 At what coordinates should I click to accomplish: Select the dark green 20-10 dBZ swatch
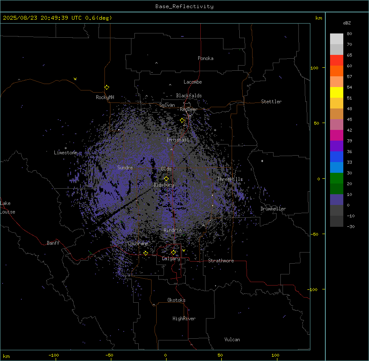click(x=336, y=189)
